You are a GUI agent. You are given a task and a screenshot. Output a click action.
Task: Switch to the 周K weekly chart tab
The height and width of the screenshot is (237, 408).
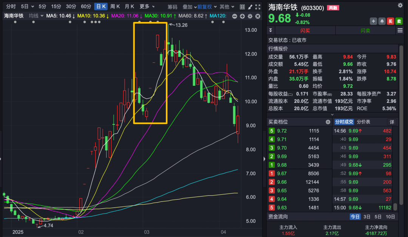pos(114,6)
